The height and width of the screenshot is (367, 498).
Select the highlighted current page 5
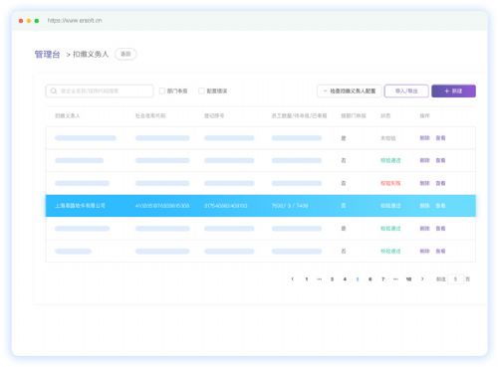(x=358, y=279)
